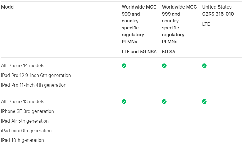Select iPad 10th generation text
This screenshot has height=151, width=243.
pos(22,140)
